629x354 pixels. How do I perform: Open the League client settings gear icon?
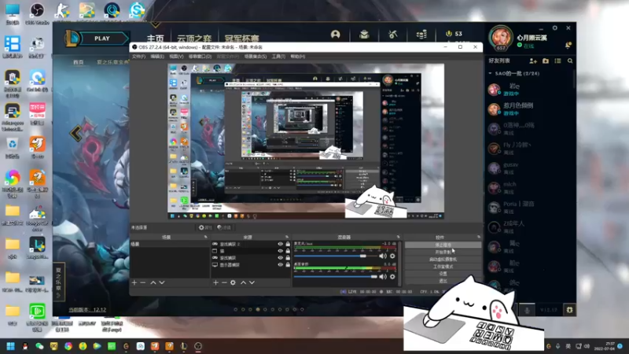pyautogui.click(x=555, y=28)
